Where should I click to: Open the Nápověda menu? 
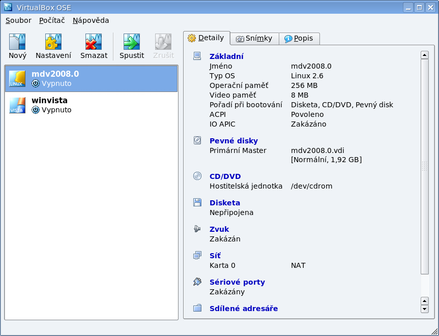tap(91, 20)
